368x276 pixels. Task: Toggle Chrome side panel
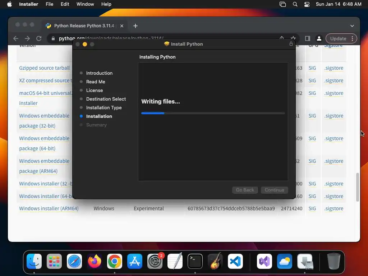tap(308, 38)
